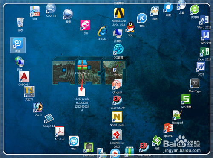Launch the 微信 shortcut icon
This screenshot has width=213, height=158.
pos(157,141)
